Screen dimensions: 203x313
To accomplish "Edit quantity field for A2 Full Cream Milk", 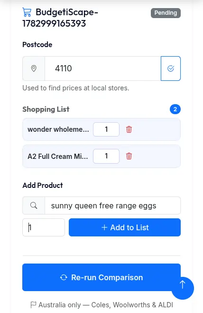I will [106, 156].
